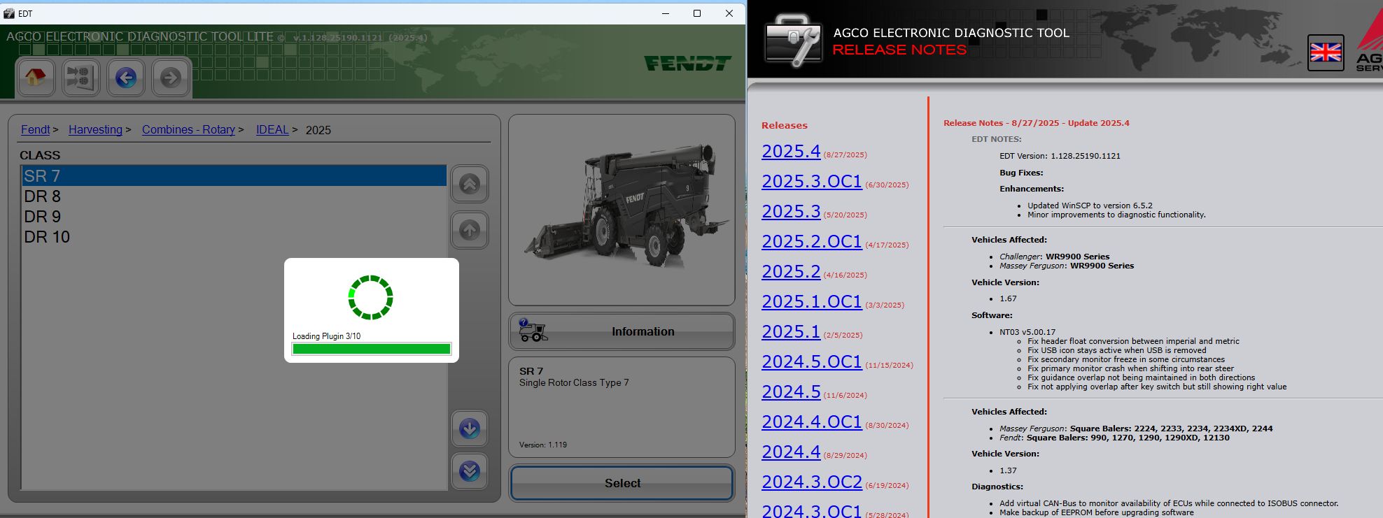The width and height of the screenshot is (1383, 518).
Task: Click the Select button
Action: click(x=622, y=483)
